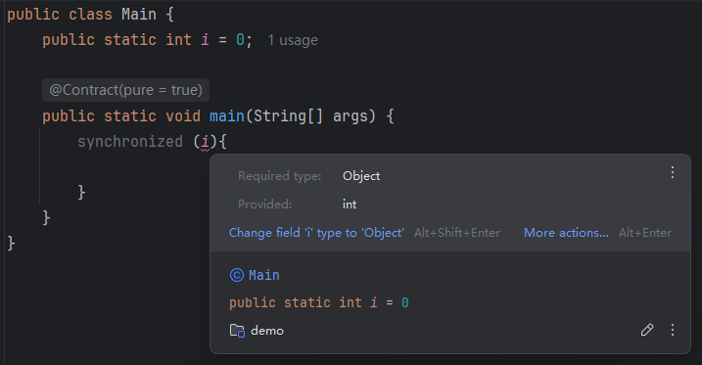This screenshot has width=702, height=365.
Task: Click the 'public static int i = 0' popup signature
Action: (319, 302)
